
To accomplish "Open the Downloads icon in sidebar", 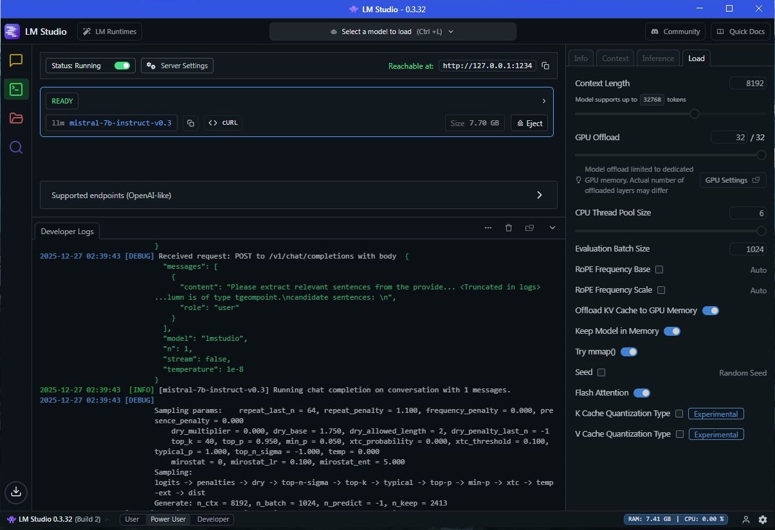I will point(16,492).
